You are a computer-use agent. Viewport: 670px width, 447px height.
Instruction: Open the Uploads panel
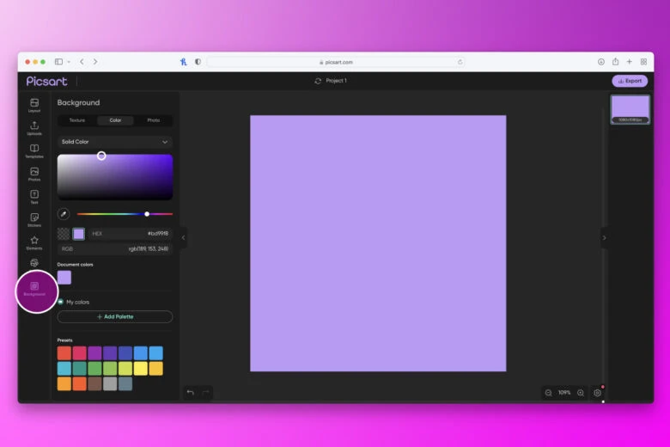pos(34,127)
